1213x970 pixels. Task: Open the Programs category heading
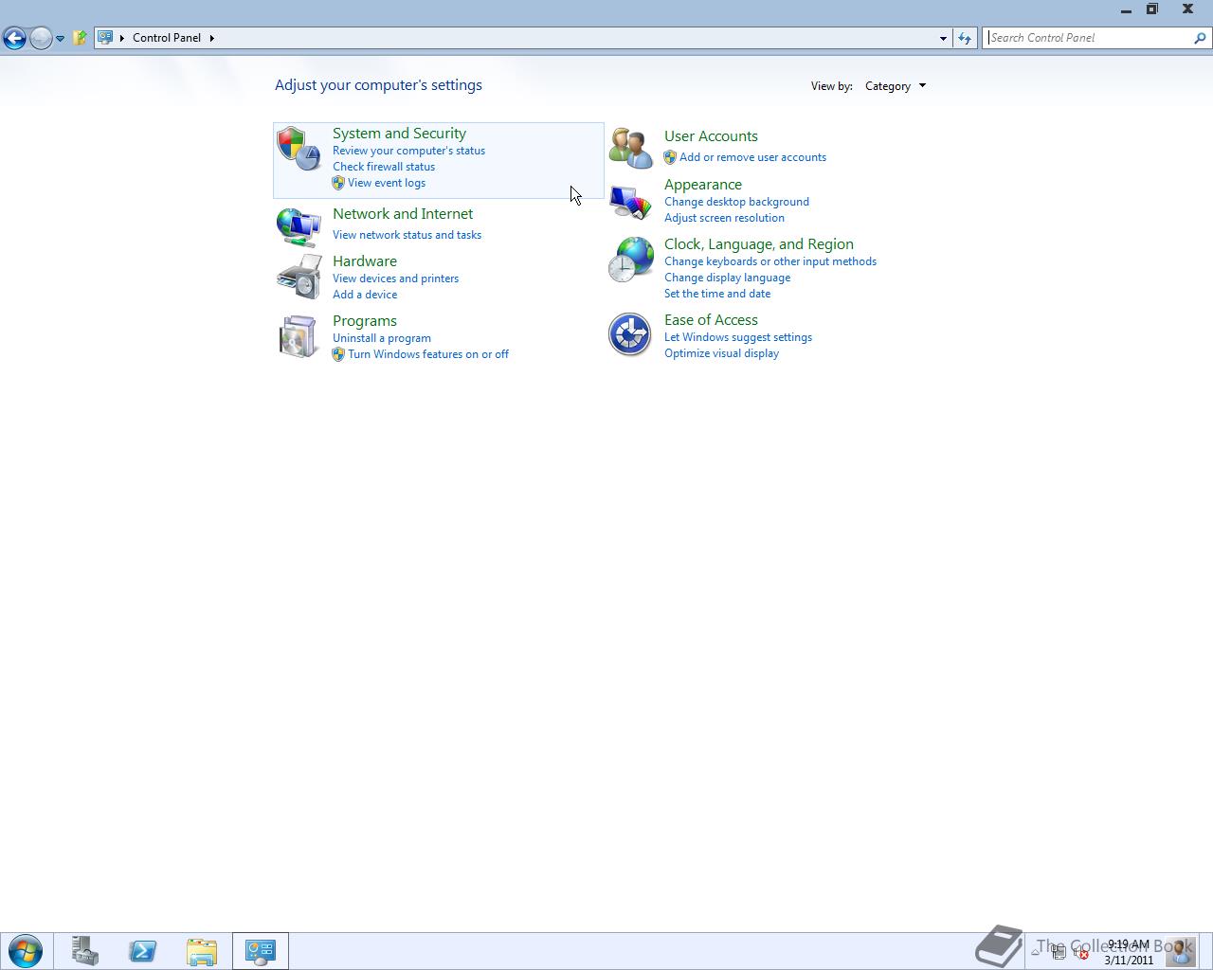coord(365,321)
